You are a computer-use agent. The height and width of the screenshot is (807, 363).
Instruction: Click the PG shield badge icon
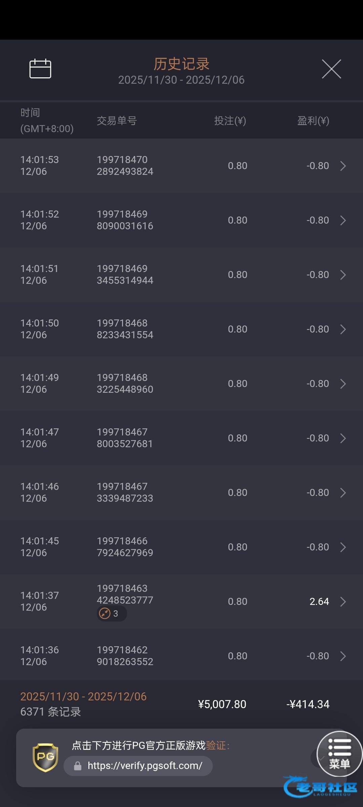click(45, 757)
